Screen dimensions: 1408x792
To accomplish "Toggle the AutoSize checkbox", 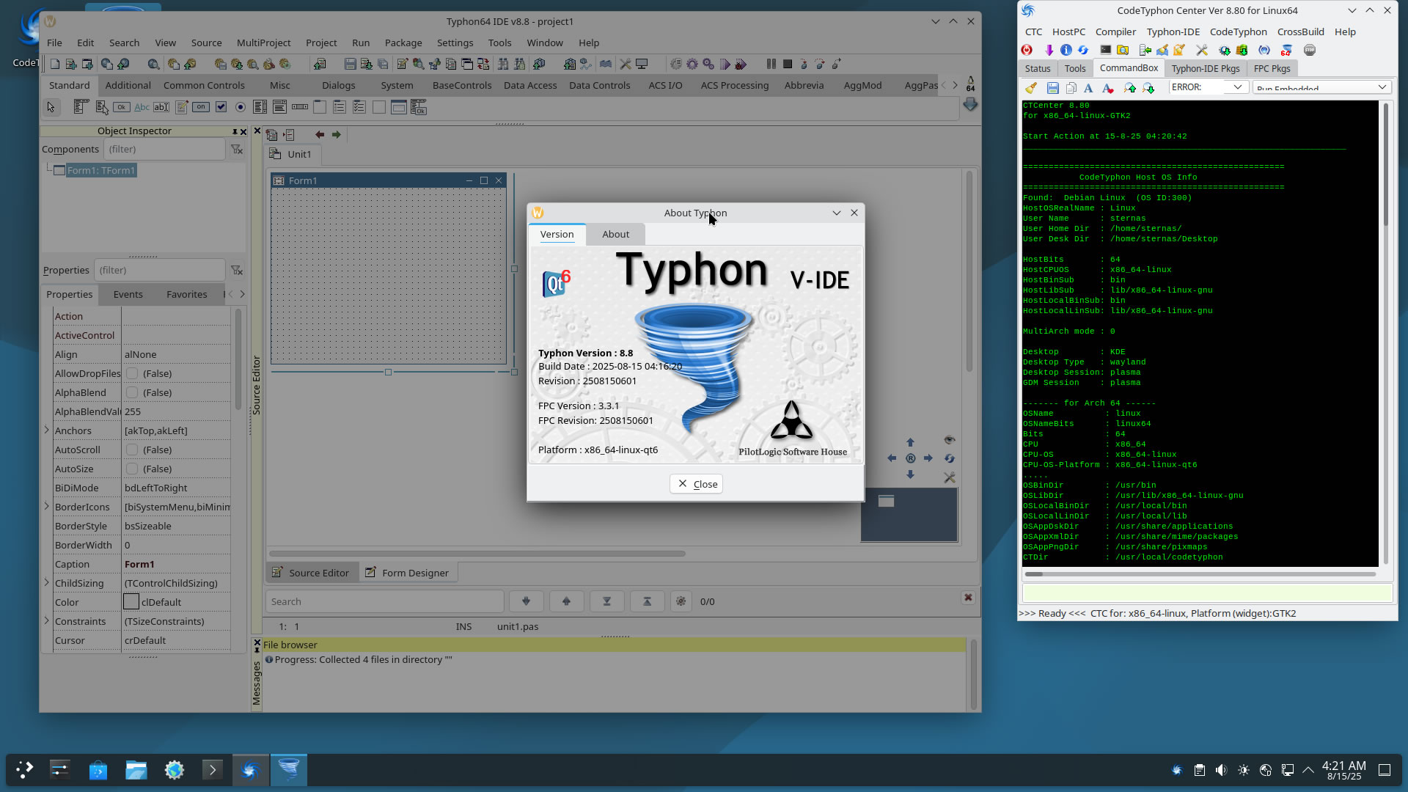I will point(132,469).
